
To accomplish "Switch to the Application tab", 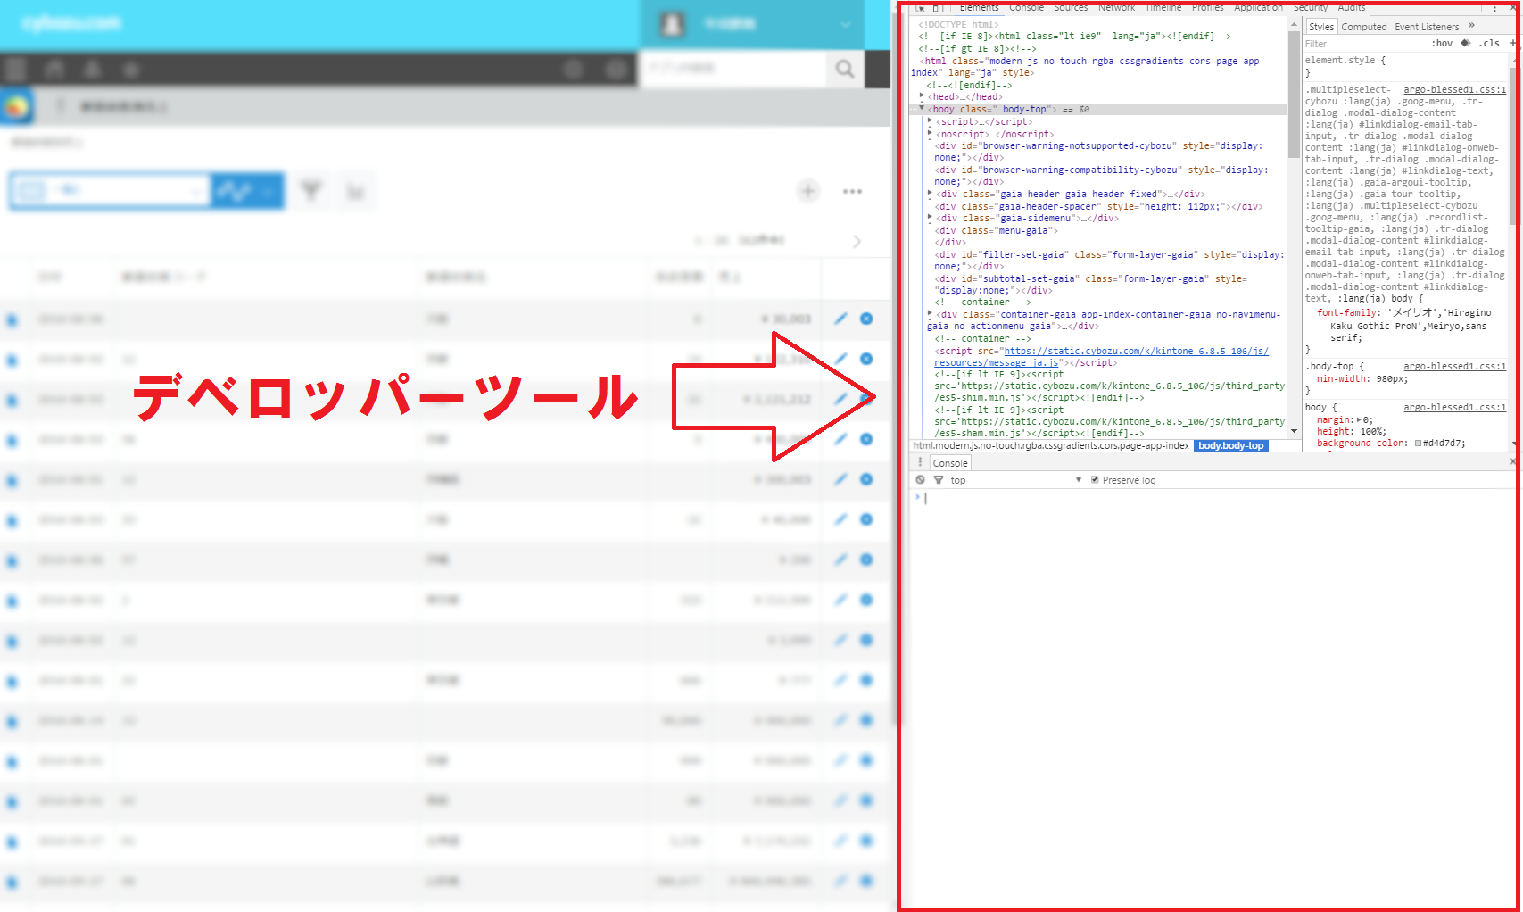I will pos(1258,7).
